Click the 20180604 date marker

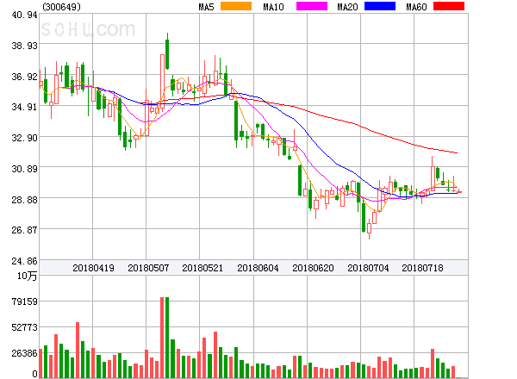pos(258,268)
